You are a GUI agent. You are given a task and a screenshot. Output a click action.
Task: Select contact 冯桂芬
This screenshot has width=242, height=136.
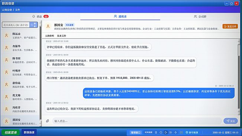(x=20, y=109)
